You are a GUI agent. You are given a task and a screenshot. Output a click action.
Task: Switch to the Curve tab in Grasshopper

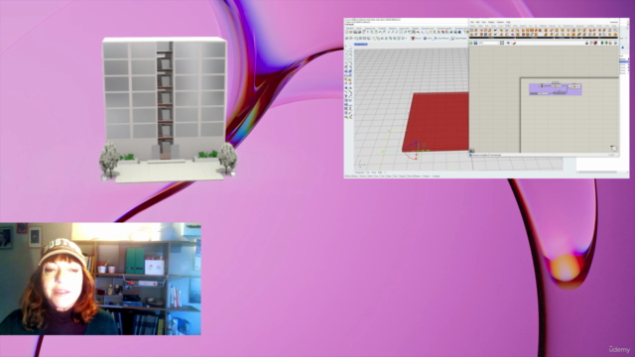tap(500, 26)
